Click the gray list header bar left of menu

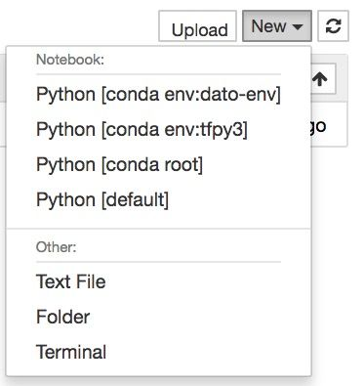3,78
